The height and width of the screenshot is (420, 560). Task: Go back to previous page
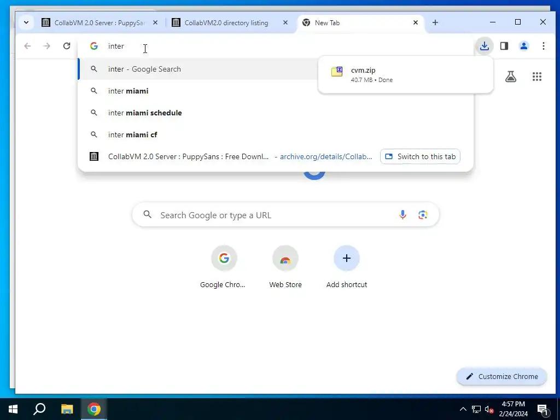(27, 46)
